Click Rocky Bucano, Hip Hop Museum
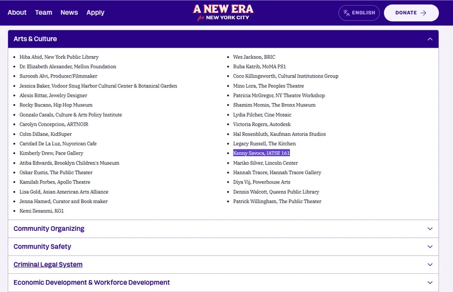453x292 pixels. tap(56, 105)
